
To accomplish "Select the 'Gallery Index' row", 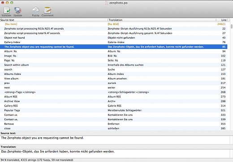I will [x=114, y=42].
